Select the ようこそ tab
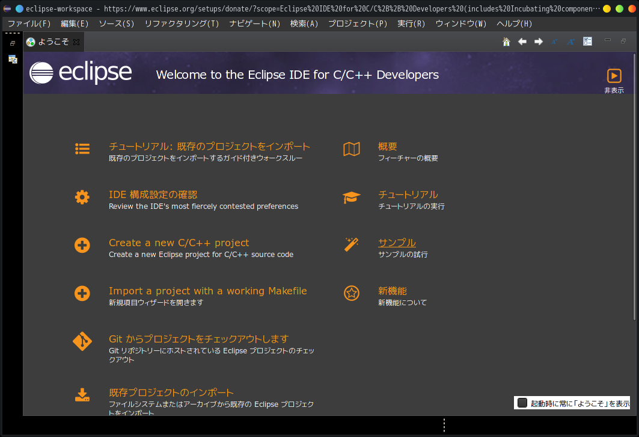Viewport: 639px width, 437px height. pyautogui.click(x=54, y=42)
